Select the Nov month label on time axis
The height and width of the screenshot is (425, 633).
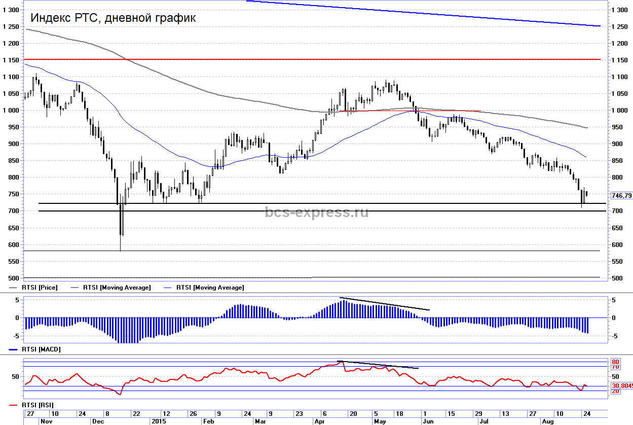click(x=46, y=421)
